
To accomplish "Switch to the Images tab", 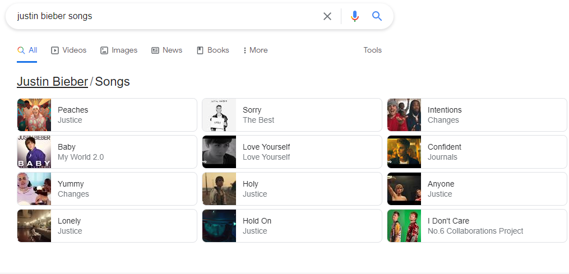I will (119, 50).
